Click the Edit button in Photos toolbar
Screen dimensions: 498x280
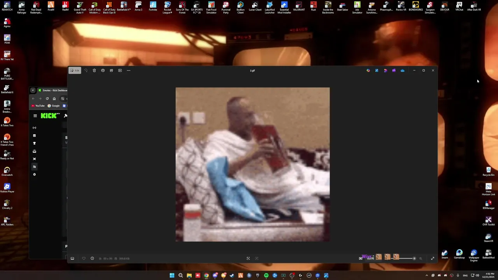pyautogui.click(x=74, y=70)
